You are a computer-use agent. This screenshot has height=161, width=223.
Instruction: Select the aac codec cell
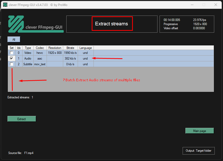pos(40,58)
